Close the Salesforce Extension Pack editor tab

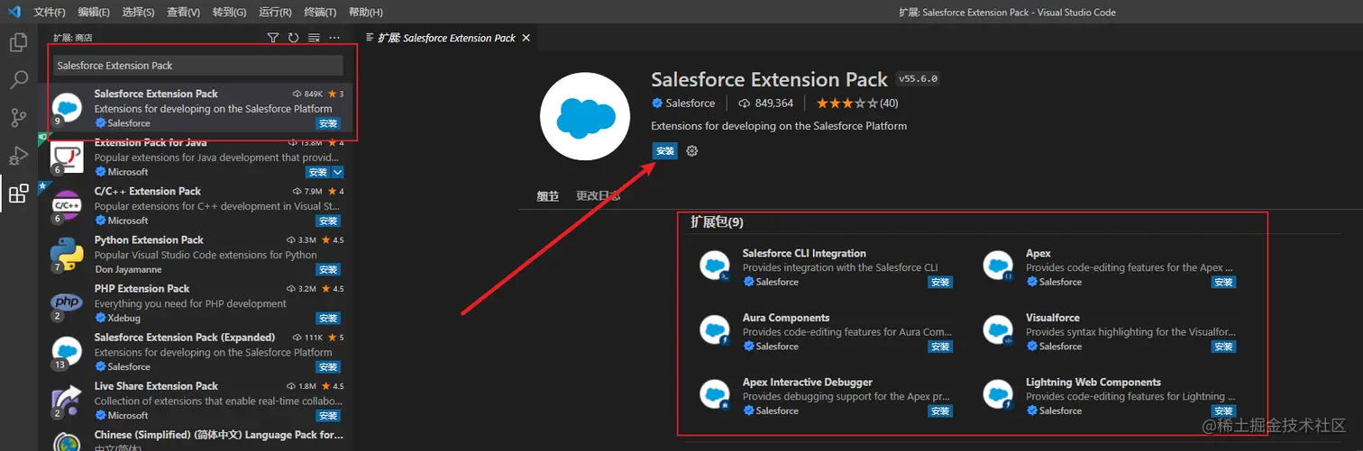[x=526, y=38]
